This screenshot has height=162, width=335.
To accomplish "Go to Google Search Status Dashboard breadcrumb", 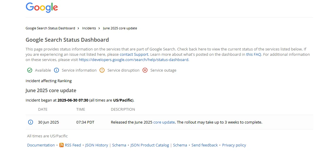I will (50, 28).
